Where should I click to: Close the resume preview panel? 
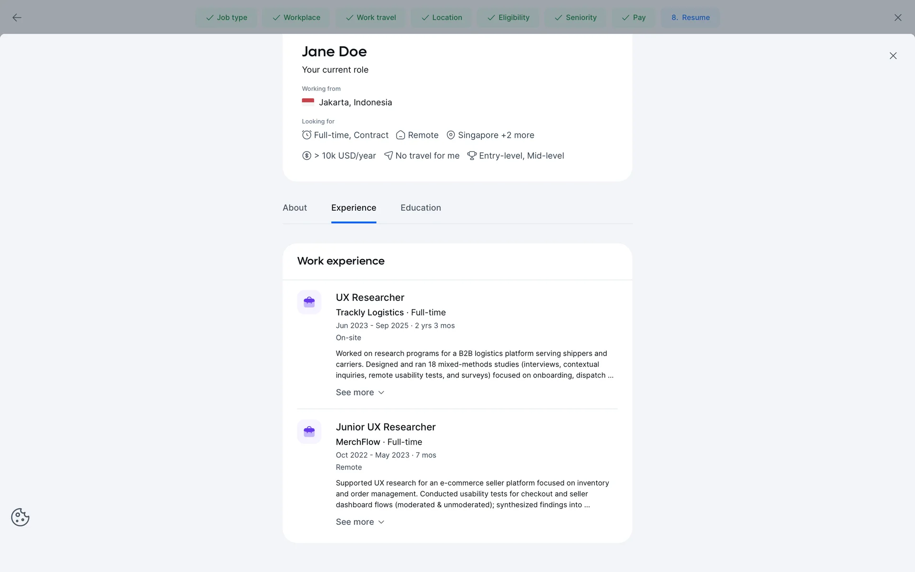pyautogui.click(x=893, y=56)
